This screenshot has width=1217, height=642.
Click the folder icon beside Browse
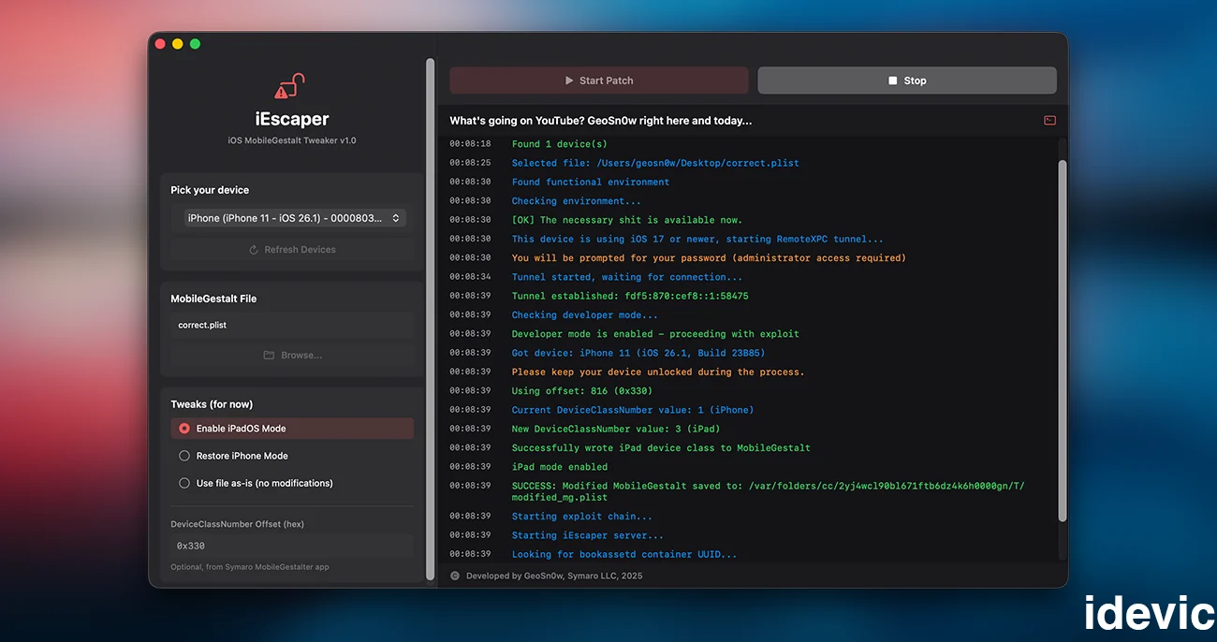coord(269,356)
